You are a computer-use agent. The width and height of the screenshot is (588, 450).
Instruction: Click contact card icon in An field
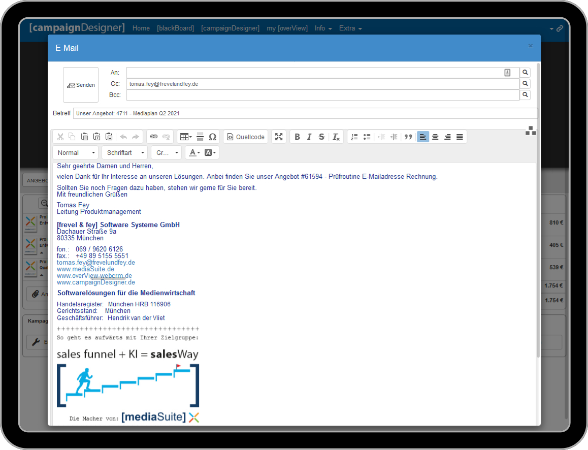pos(507,73)
